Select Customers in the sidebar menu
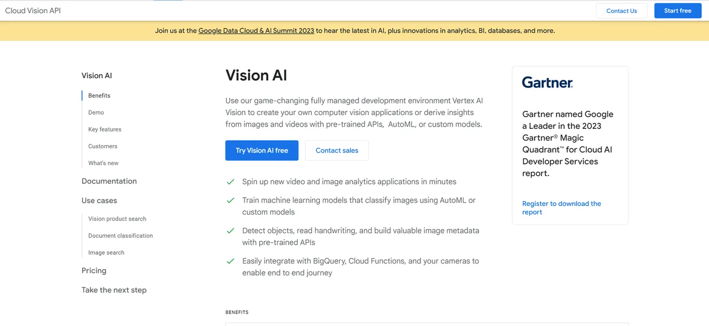The width and height of the screenshot is (709, 326). (x=102, y=146)
